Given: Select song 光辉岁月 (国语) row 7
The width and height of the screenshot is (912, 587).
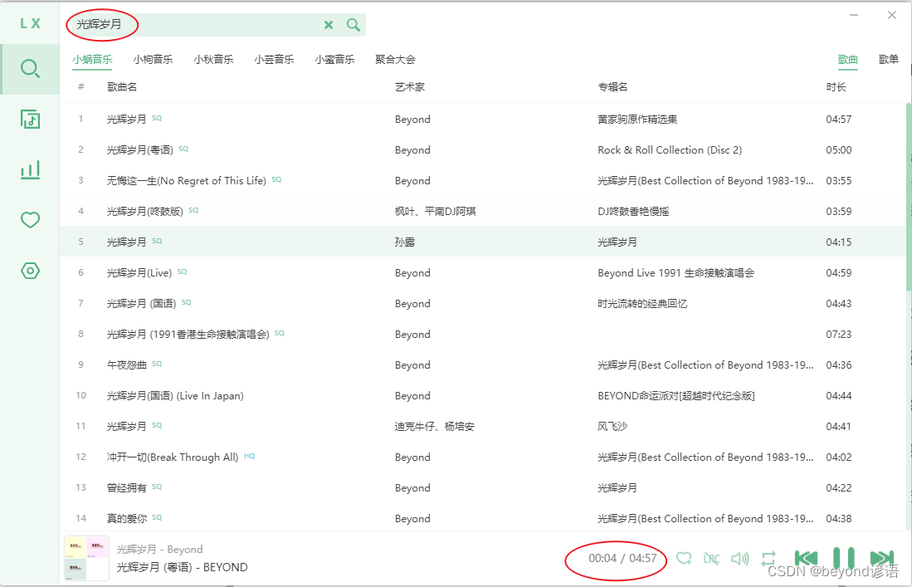Looking at the screenshot, I should coord(483,304).
